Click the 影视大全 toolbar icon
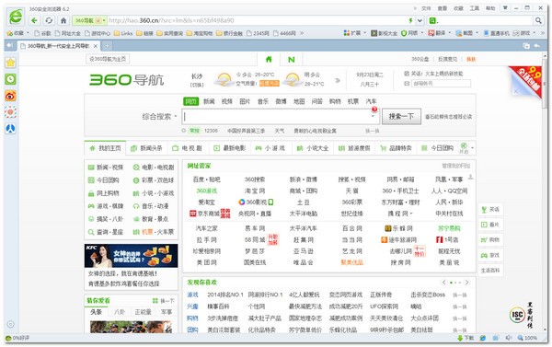552x347 pixels. (384, 33)
